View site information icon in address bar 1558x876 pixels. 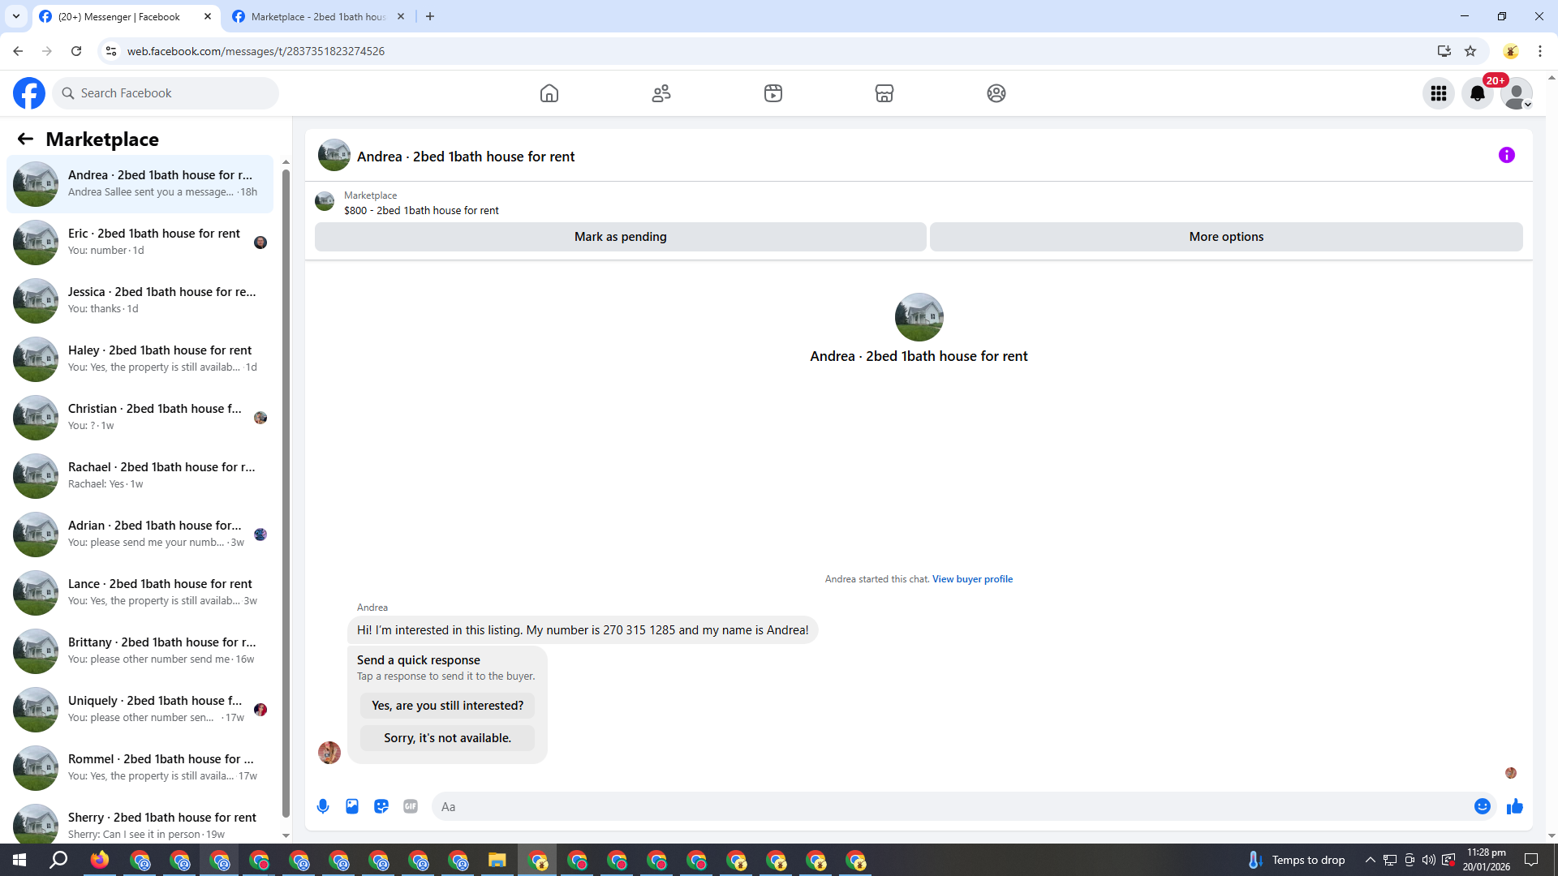pos(111,51)
